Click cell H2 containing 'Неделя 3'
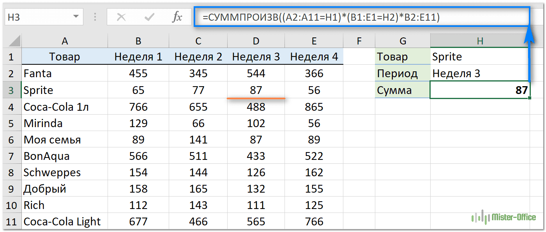546x232 pixels. pos(480,73)
